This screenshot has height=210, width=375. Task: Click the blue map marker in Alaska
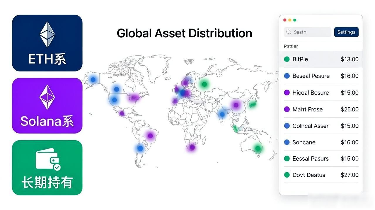tap(93, 79)
